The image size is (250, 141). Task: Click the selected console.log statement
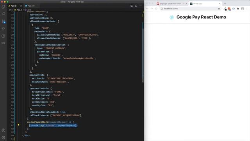coord(54,125)
